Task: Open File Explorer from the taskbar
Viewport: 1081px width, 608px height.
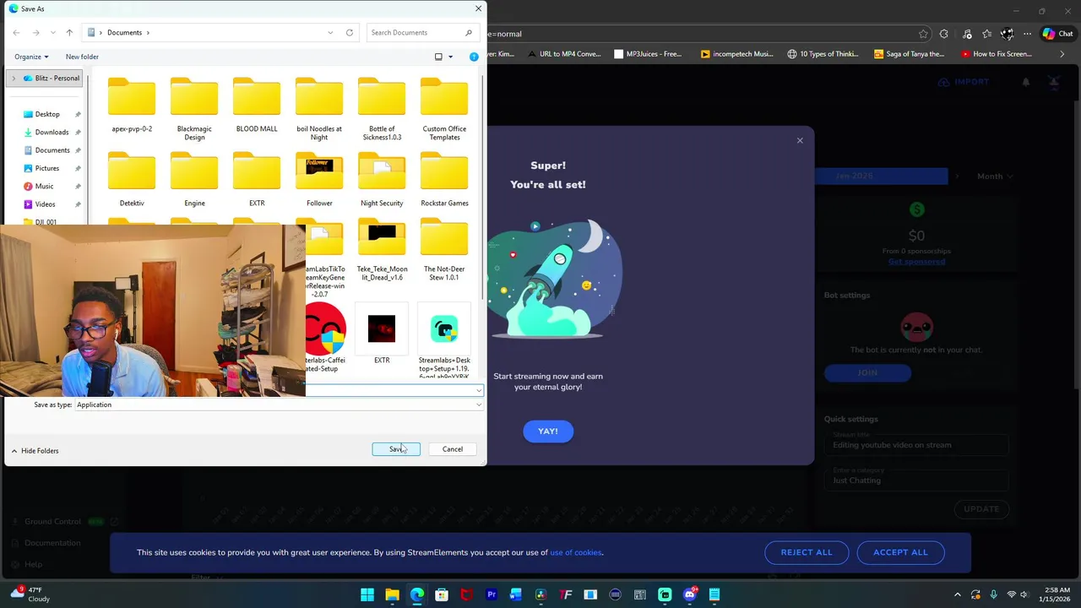Action: tap(392, 594)
